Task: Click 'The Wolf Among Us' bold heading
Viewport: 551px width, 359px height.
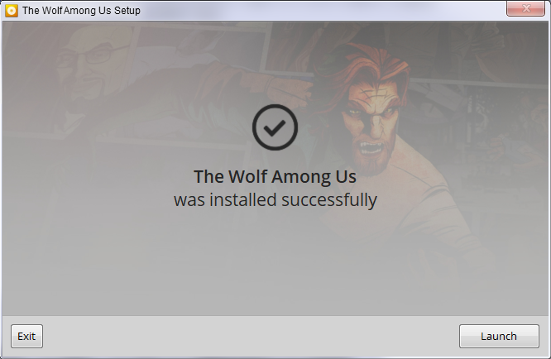Action: click(275, 176)
